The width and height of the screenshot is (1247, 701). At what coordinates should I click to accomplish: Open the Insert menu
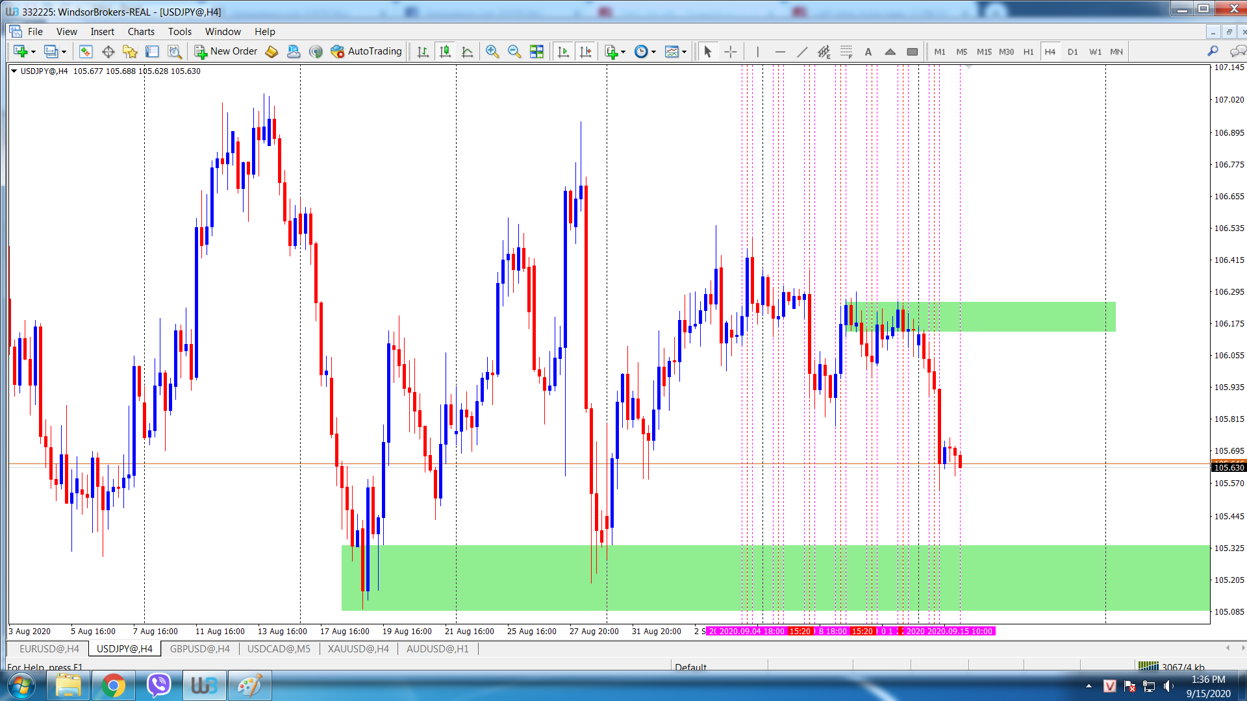coord(102,31)
